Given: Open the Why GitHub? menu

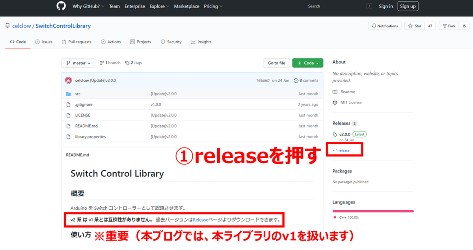Looking at the screenshot, I should (88, 6).
